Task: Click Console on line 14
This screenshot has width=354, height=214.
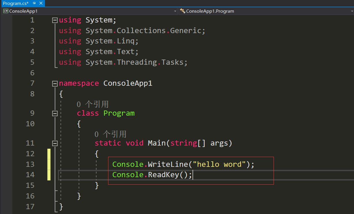Action: coord(128,175)
